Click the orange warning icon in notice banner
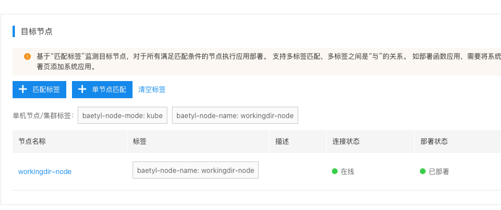501x210 pixels. (27, 56)
